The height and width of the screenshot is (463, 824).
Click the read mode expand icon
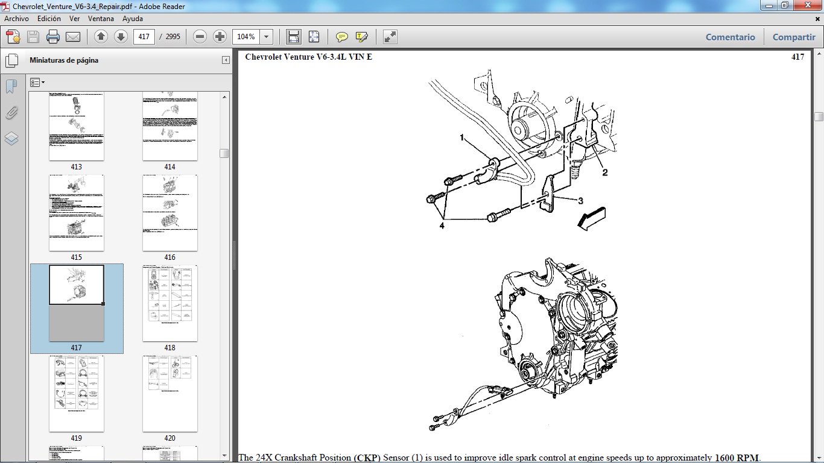tap(390, 37)
